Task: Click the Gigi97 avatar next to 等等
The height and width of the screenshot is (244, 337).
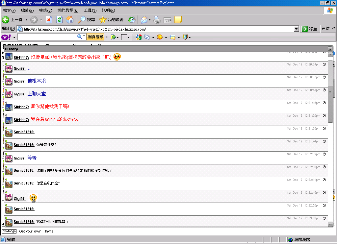Action: 9,159
